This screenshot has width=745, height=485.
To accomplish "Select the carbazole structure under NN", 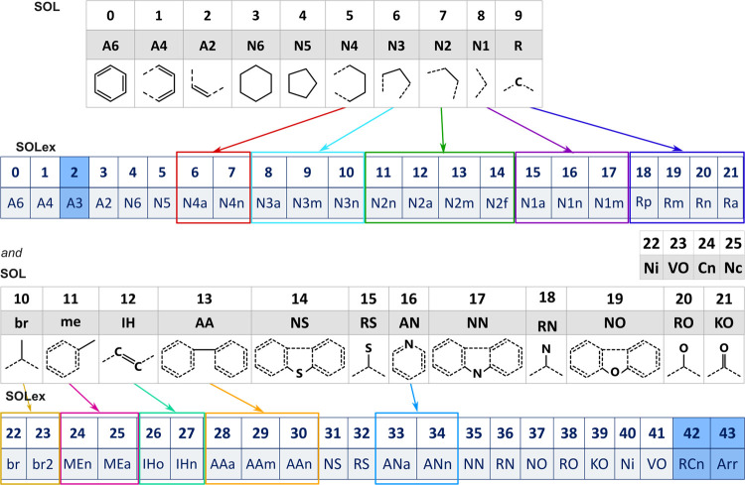I will coord(477,359).
